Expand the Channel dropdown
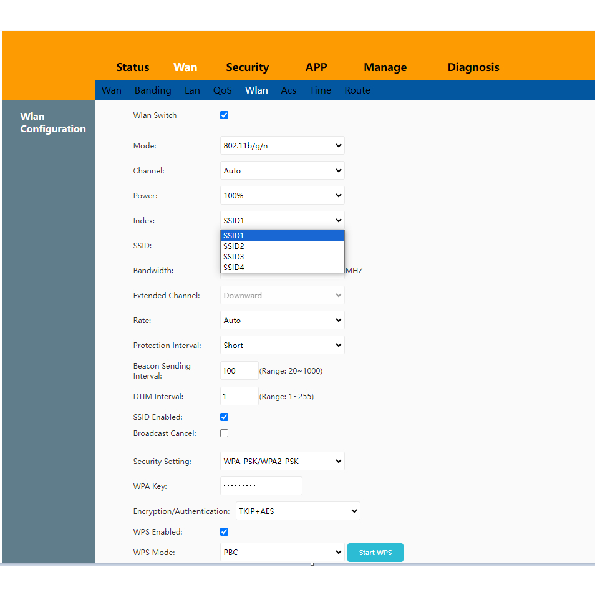This screenshot has height=595, width=595. click(x=282, y=171)
